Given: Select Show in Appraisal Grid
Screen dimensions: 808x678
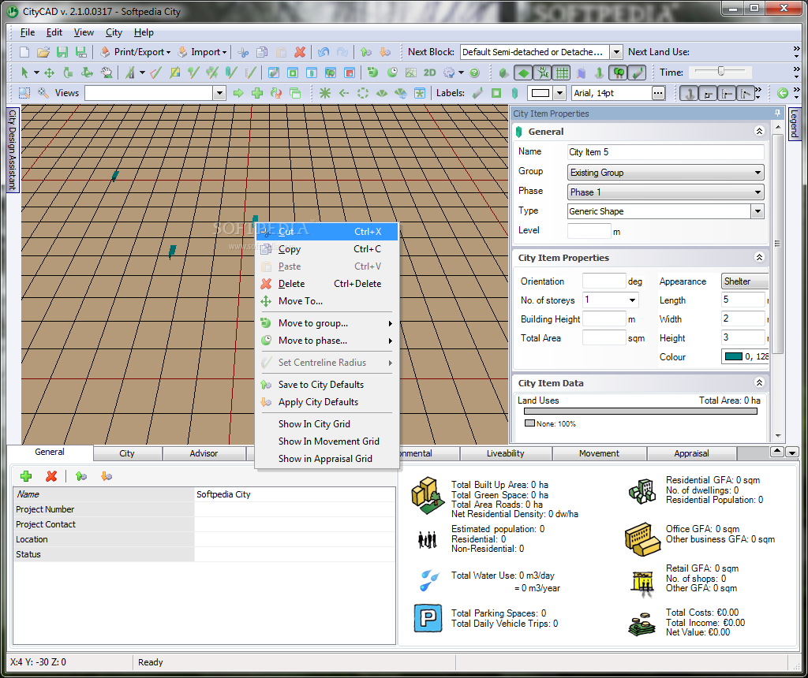Looking at the screenshot, I should [327, 459].
